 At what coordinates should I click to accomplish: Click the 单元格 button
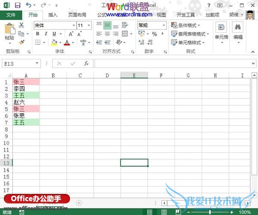pyautogui.click(x=221, y=32)
